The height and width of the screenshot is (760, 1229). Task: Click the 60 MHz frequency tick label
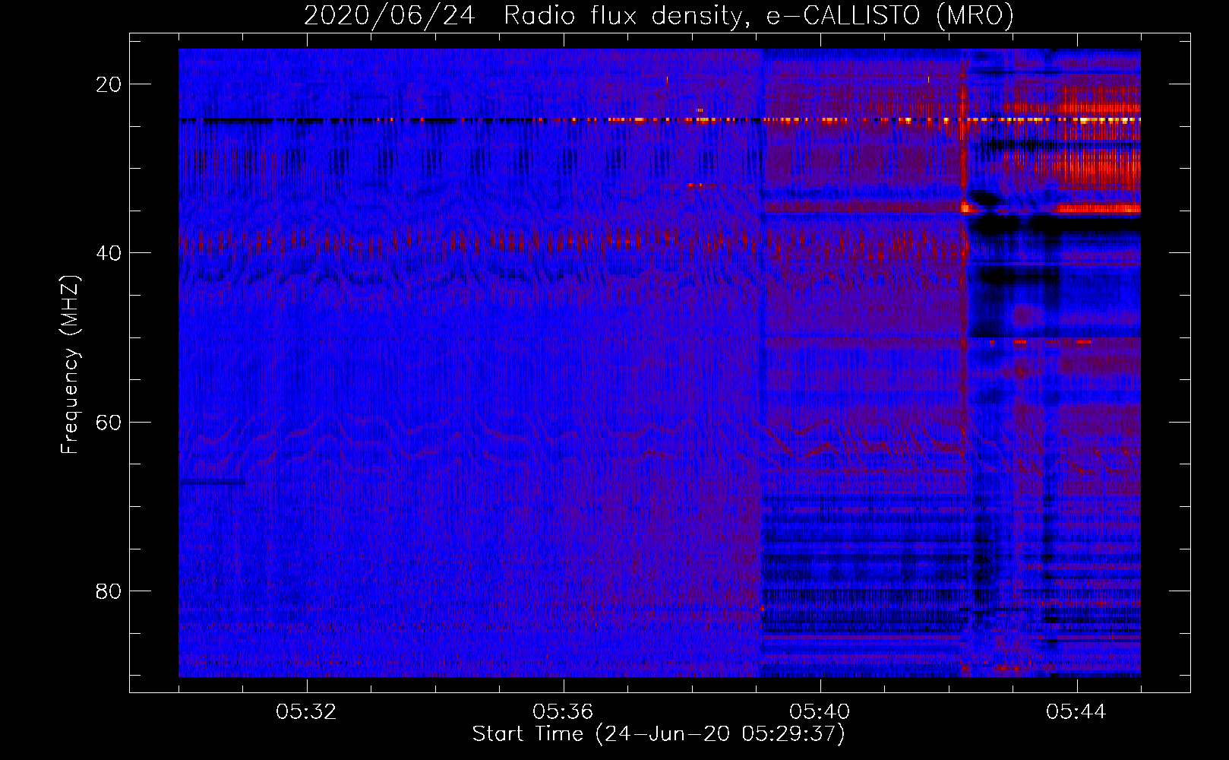tap(109, 423)
